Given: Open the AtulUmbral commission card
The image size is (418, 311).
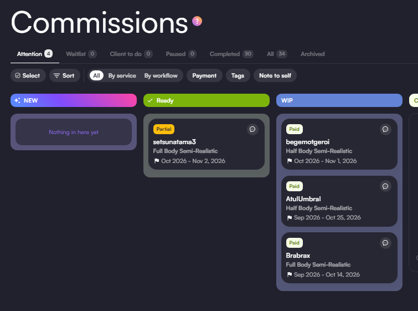Looking at the screenshot, I should coord(339,201).
